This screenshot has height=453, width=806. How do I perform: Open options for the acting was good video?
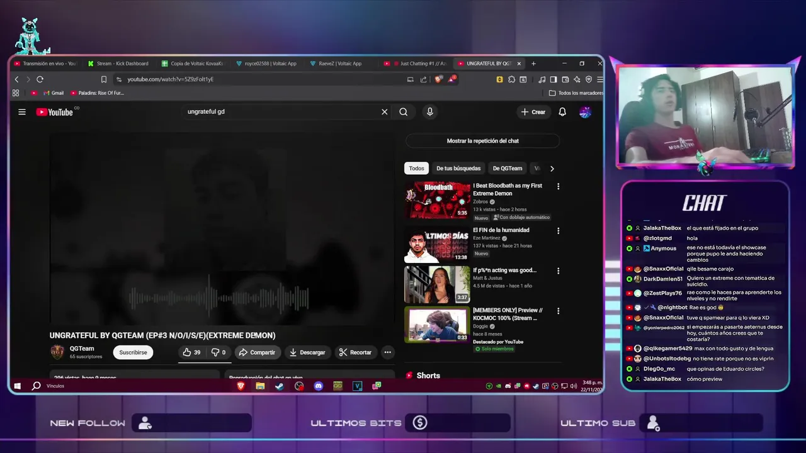pos(558,271)
